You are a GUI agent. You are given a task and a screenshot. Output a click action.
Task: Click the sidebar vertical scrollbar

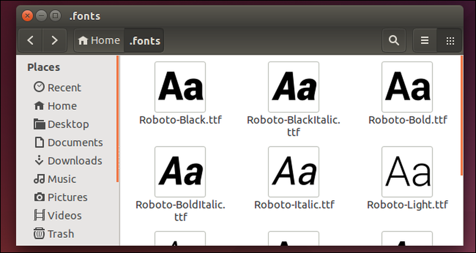pyautogui.click(x=118, y=119)
